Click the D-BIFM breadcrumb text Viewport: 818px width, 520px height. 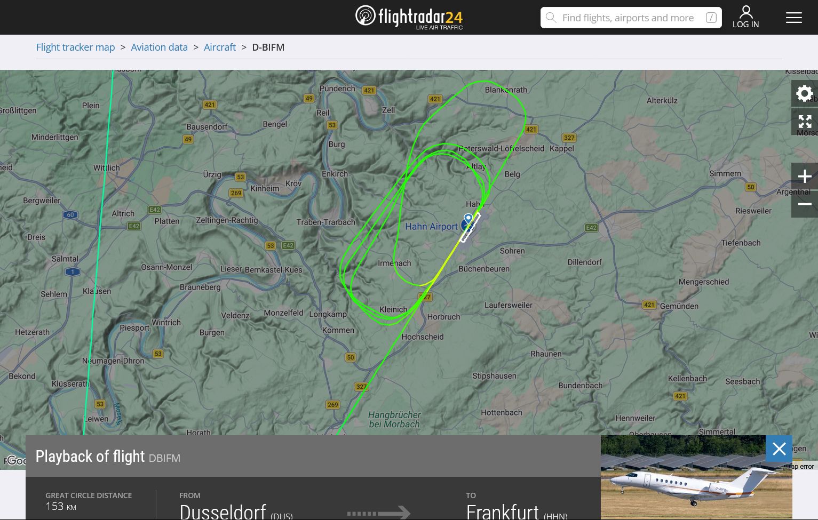[x=268, y=47]
